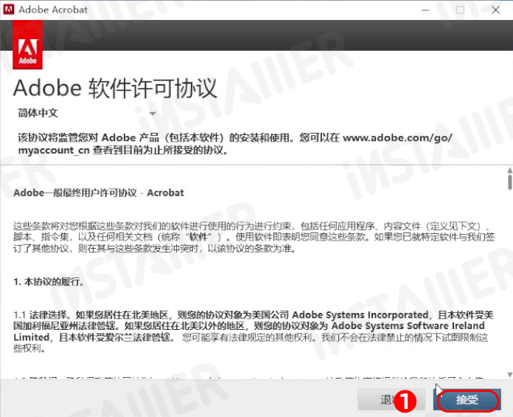Click the section heading '1. 本协议的履行。'
This screenshot has height=417, width=513.
tap(49, 282)
